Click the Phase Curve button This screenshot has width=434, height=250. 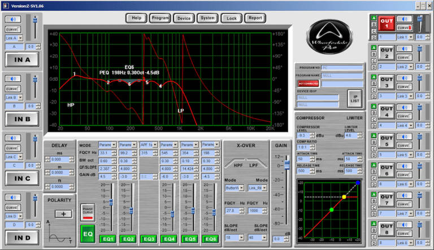point(88,213)
